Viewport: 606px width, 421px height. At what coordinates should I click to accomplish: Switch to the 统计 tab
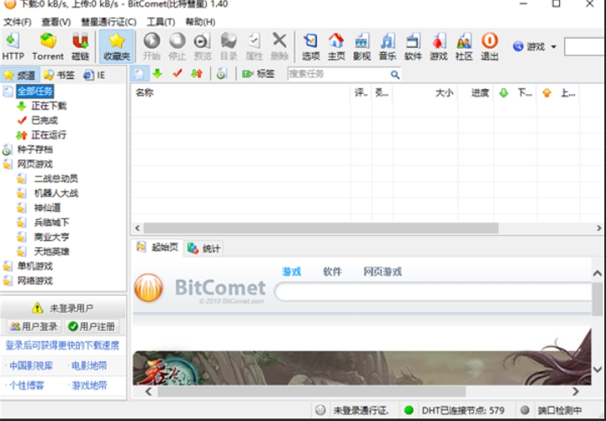pyautogui.click(x=204, y=248)
